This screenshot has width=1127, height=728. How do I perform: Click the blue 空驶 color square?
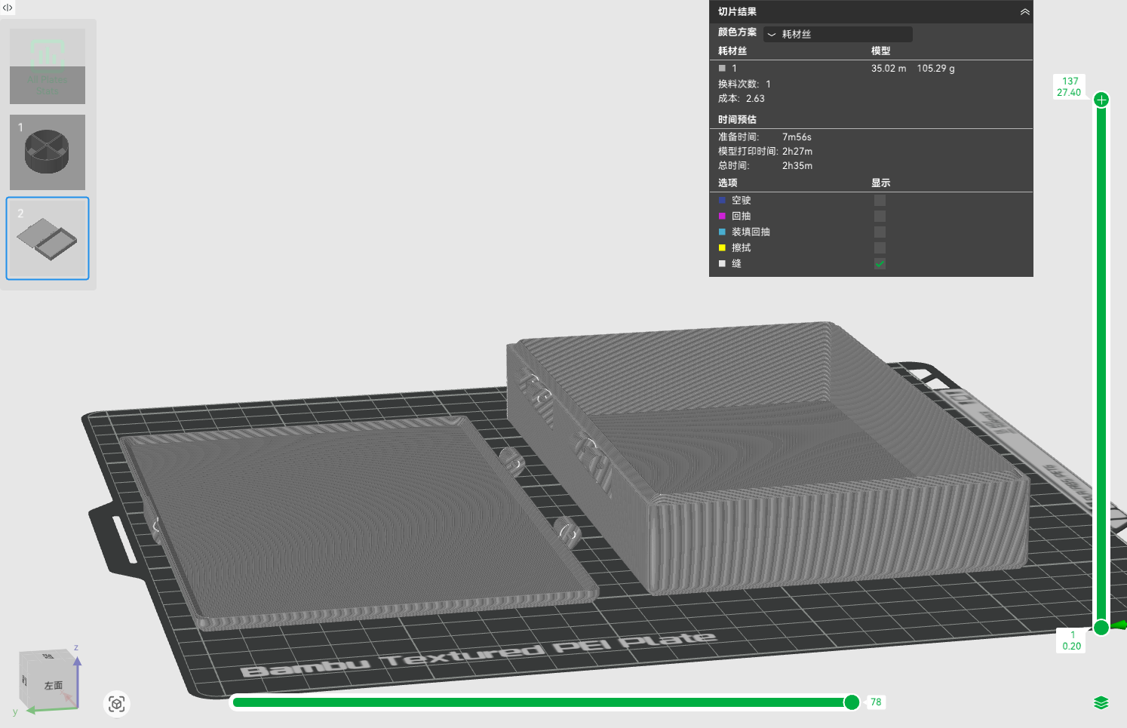(x=722, y=201)
